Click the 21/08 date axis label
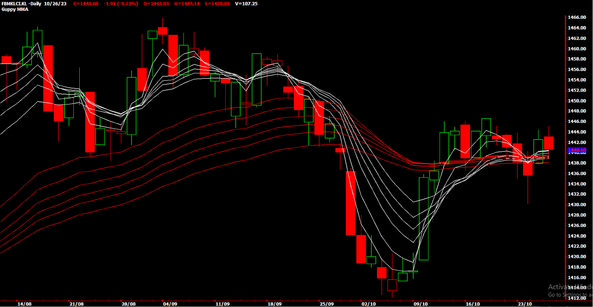Screen dimensions: 593x307 pos(77,304)
